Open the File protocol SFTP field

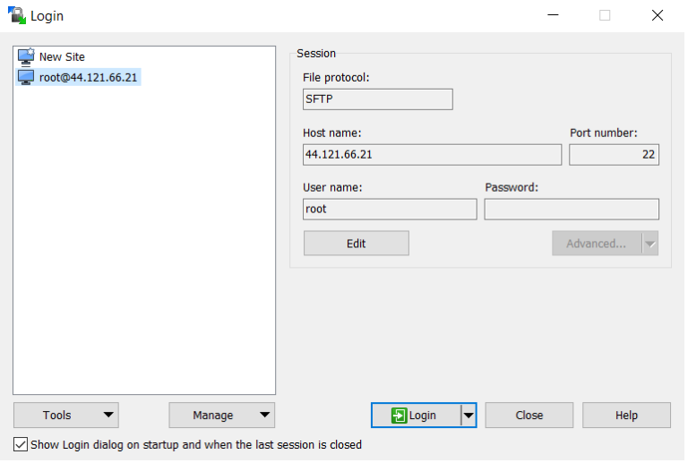[x=378, y=99]
